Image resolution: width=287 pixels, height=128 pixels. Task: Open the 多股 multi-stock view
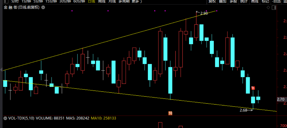pos(233,2)
